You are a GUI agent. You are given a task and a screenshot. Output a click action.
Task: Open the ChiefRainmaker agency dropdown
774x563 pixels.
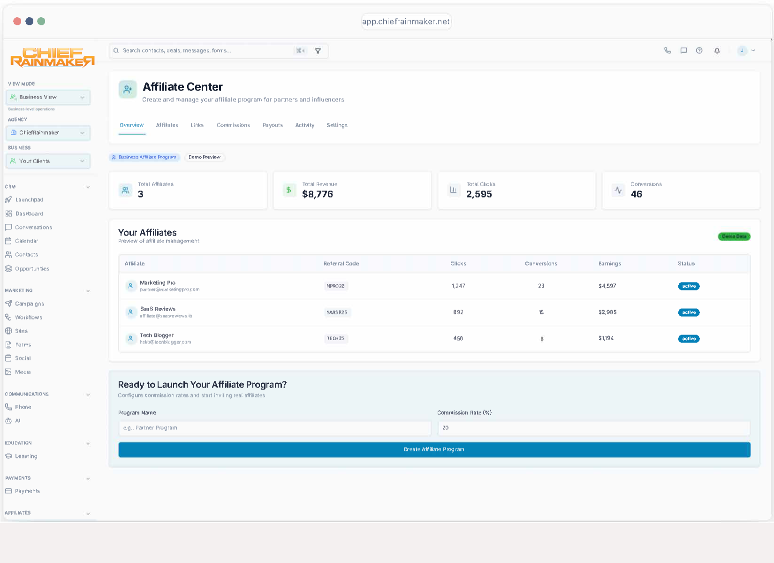click(x=48, y=133)
